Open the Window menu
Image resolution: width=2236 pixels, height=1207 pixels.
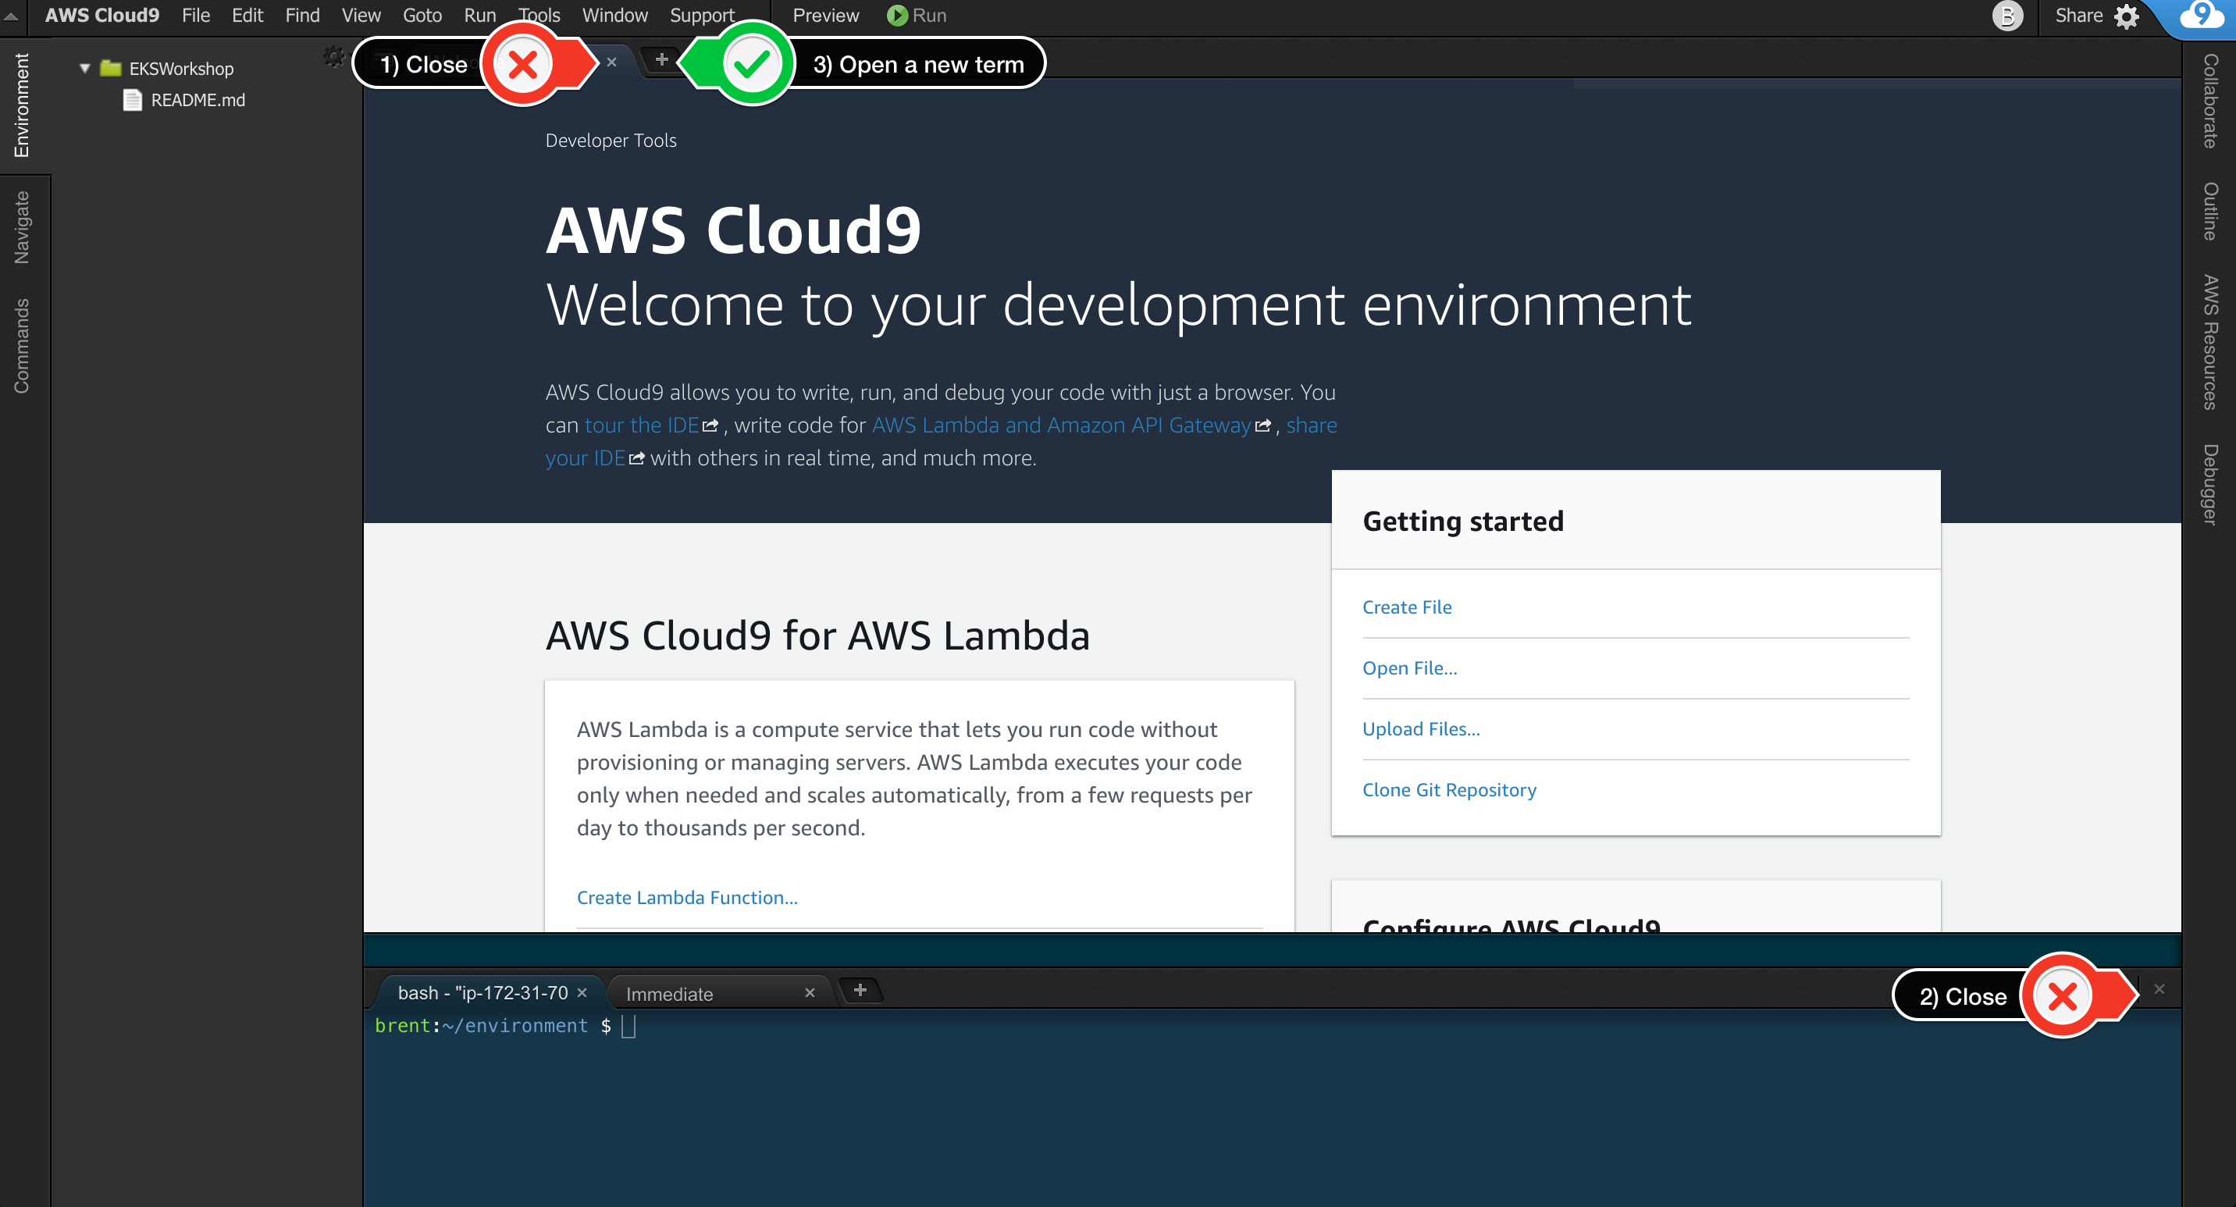(614, 16)
